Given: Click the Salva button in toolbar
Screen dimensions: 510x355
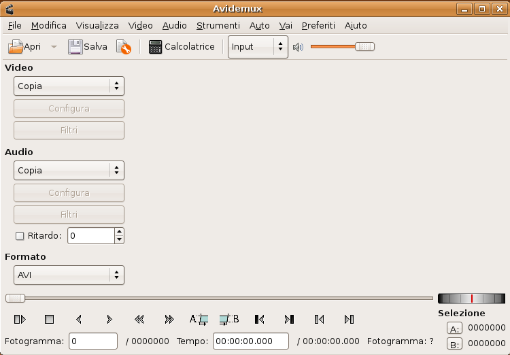Looking at the screenshot, I should point(88,47).
